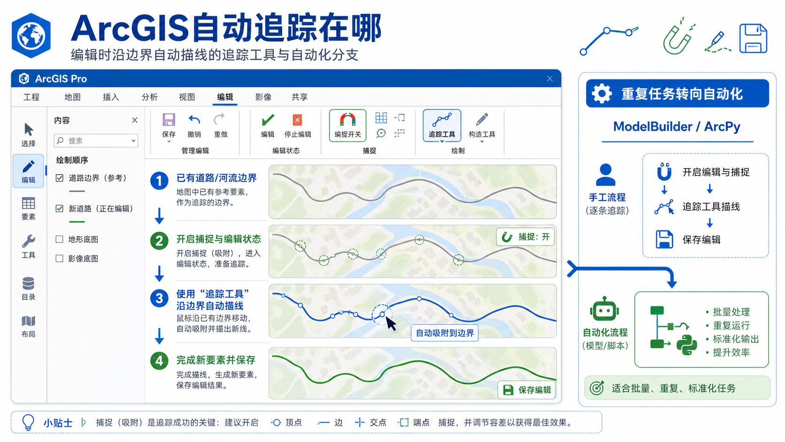Viewport: 785px width, 442px height.
Task: Uncheck the 道路边界（参考）layer checkbox
Action: (x=60, y=178)
